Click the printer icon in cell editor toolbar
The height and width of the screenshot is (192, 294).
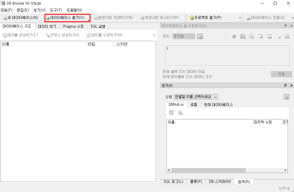tap(287, 37)
